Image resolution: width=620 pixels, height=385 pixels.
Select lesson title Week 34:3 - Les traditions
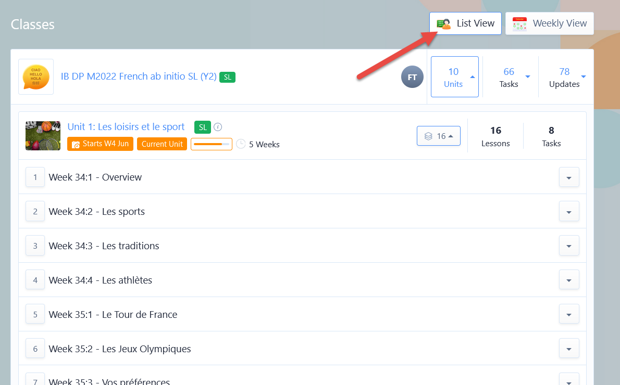click(x=104, y=246)
